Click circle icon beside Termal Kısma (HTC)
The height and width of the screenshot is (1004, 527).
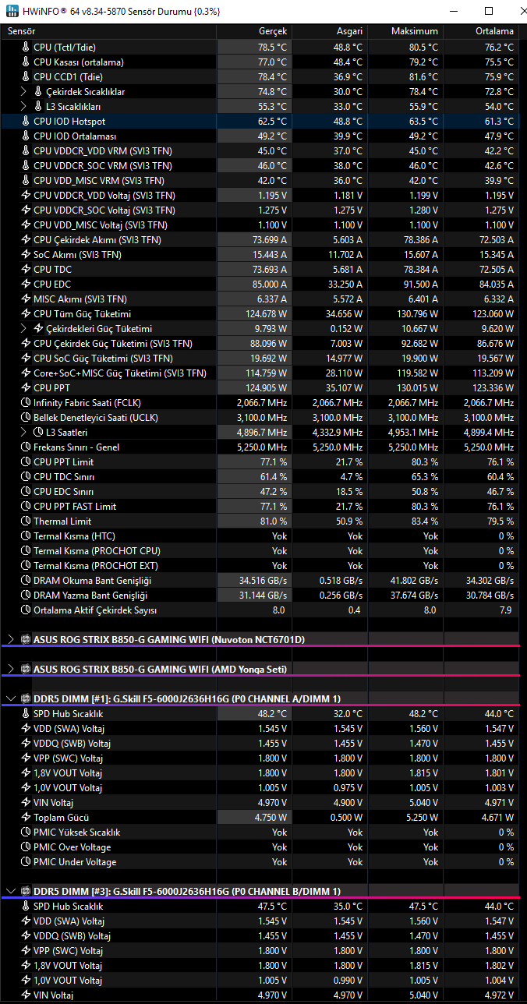(x=26, y=536)
